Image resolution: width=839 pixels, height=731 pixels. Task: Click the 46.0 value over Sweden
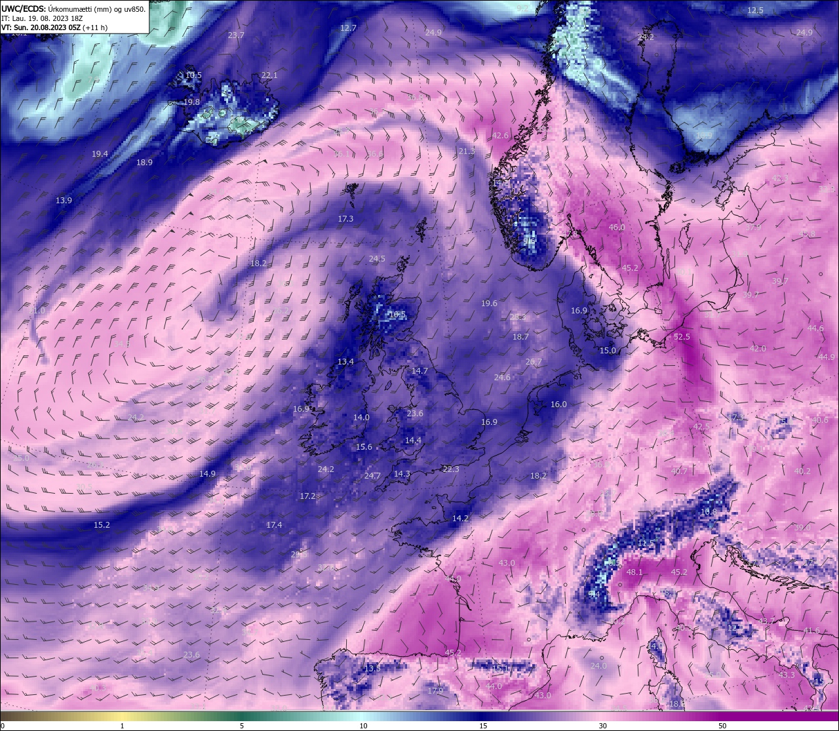tap(617, 227)
